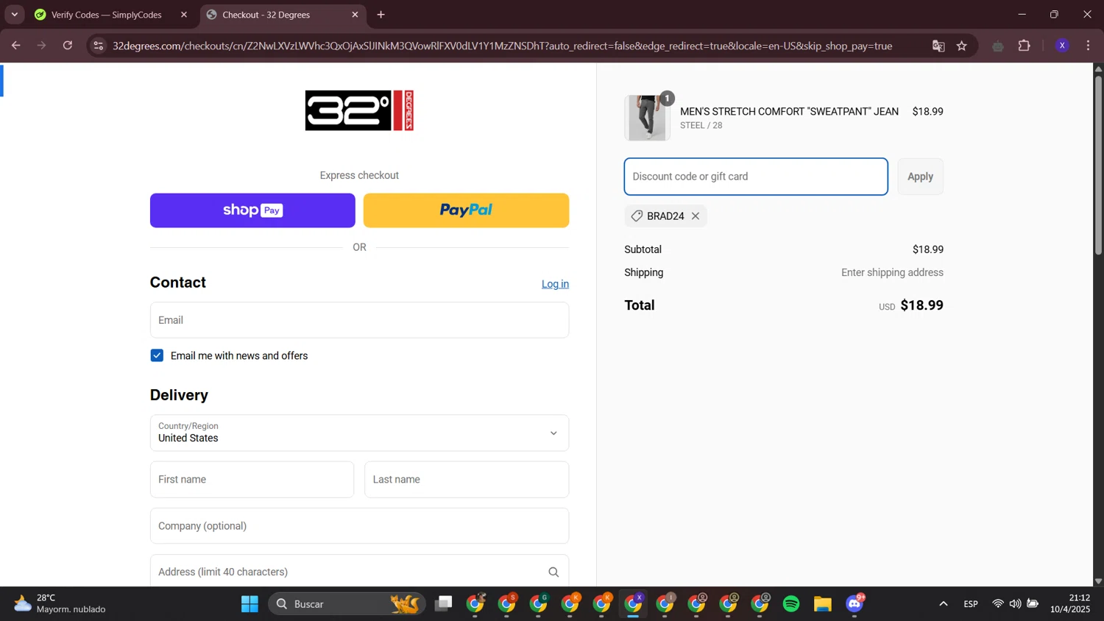View site information icon in address bar
The width and height of the screenshot is (1104, 621).
coord(98,46)
